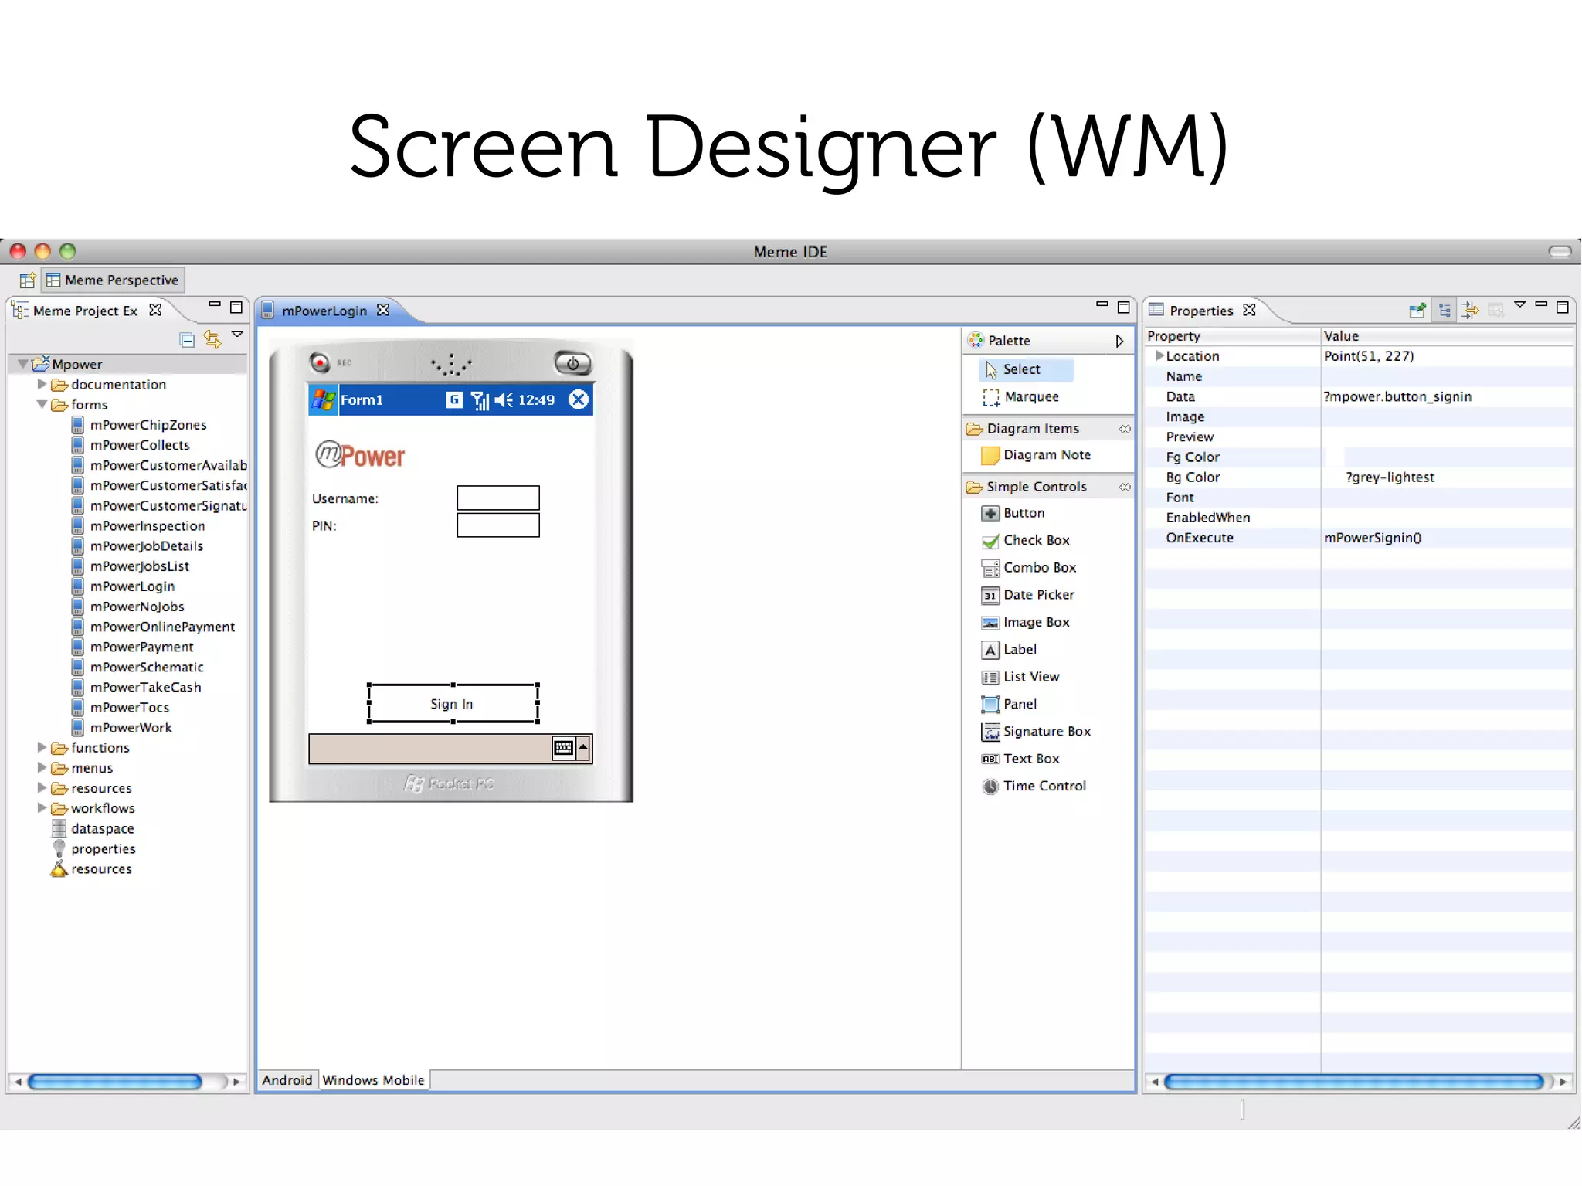Choose the Image Box palette control
This screenshot has width=1582, height=1186.
click(1025, 622)
